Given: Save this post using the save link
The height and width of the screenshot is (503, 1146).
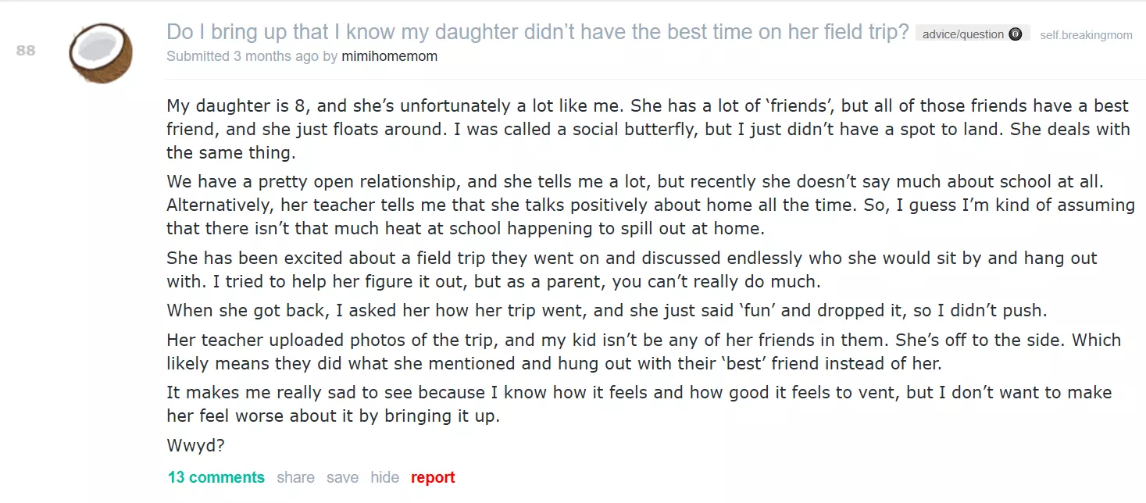Looking at the screenshot, I should [342, 477].
